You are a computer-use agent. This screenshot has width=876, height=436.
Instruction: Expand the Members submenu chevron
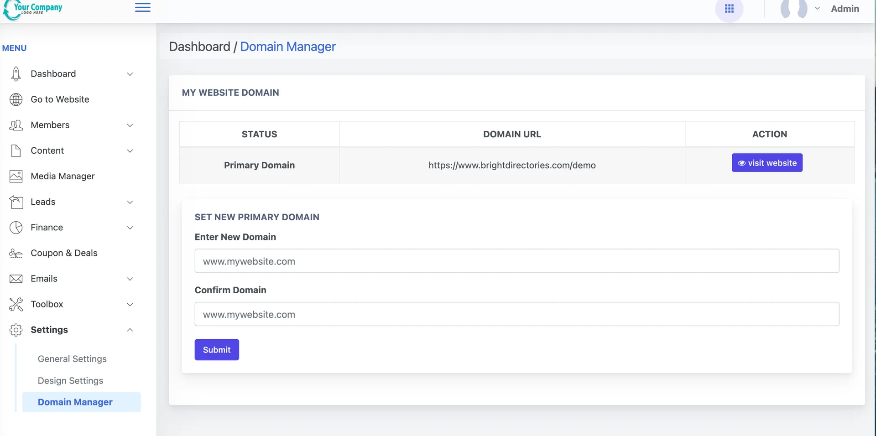pyautogui.click(x=130, y=125)
